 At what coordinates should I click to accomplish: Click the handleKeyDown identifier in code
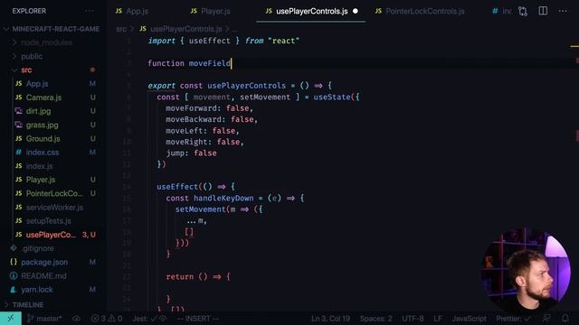[223, 199]
